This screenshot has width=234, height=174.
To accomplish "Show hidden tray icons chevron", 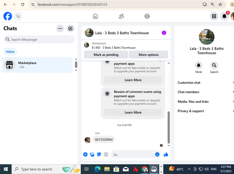I will pyautogui.click(x=189, y=169).
